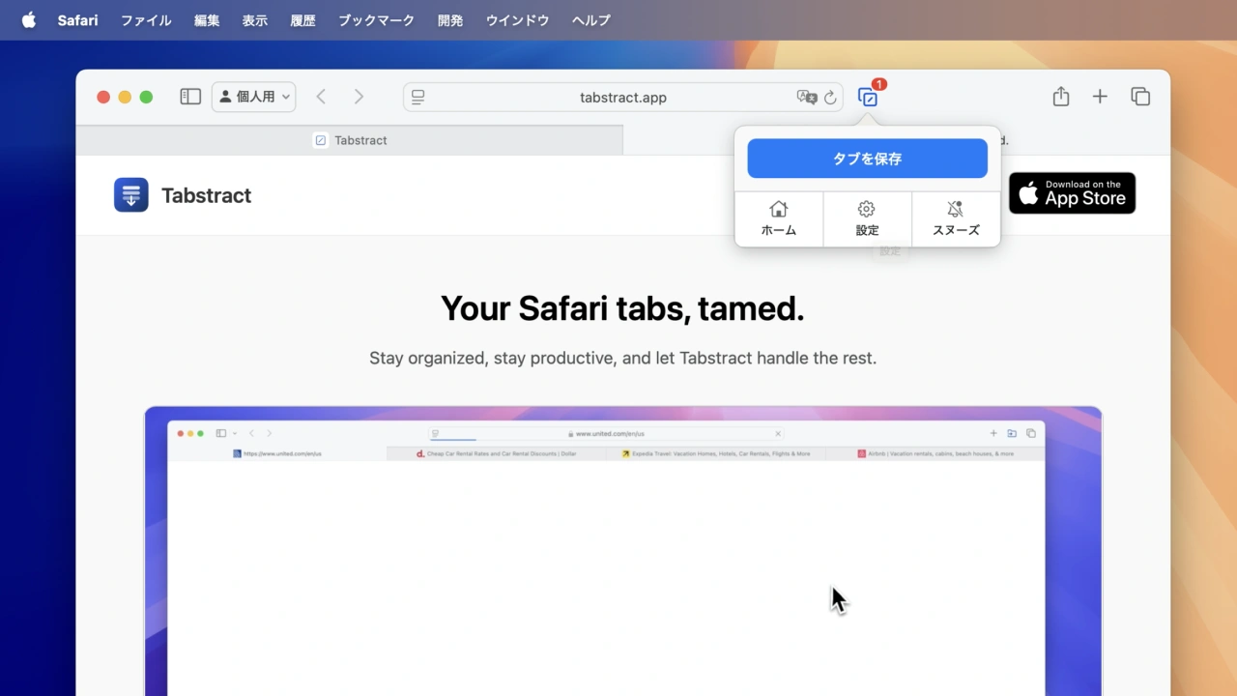Toggle the Safari sidebar
1237x696 pixels.
coord(190,97)
